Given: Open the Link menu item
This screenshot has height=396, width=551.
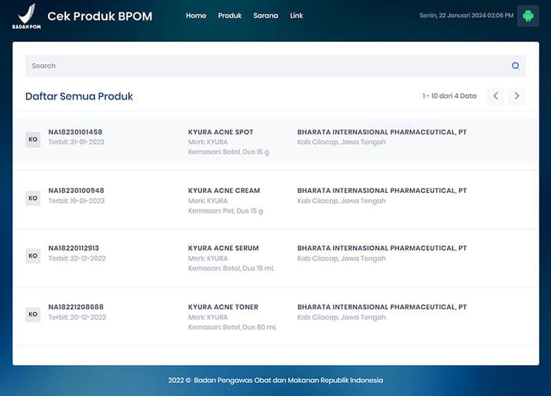Looking at the screenshot, I should [296, 15].
